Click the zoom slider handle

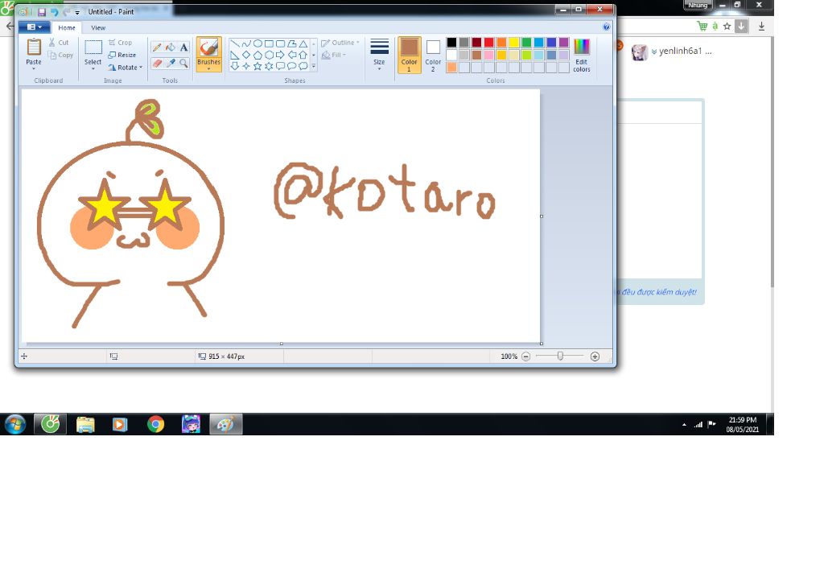point(560,356)
